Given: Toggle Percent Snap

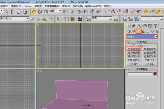Looking at the screenshot, I should click(119, 12).
